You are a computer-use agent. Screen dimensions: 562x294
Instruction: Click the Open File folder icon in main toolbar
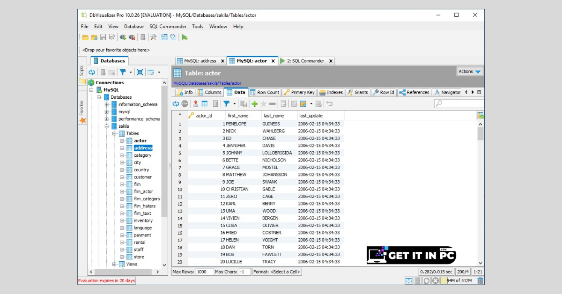tap(85, 37)
